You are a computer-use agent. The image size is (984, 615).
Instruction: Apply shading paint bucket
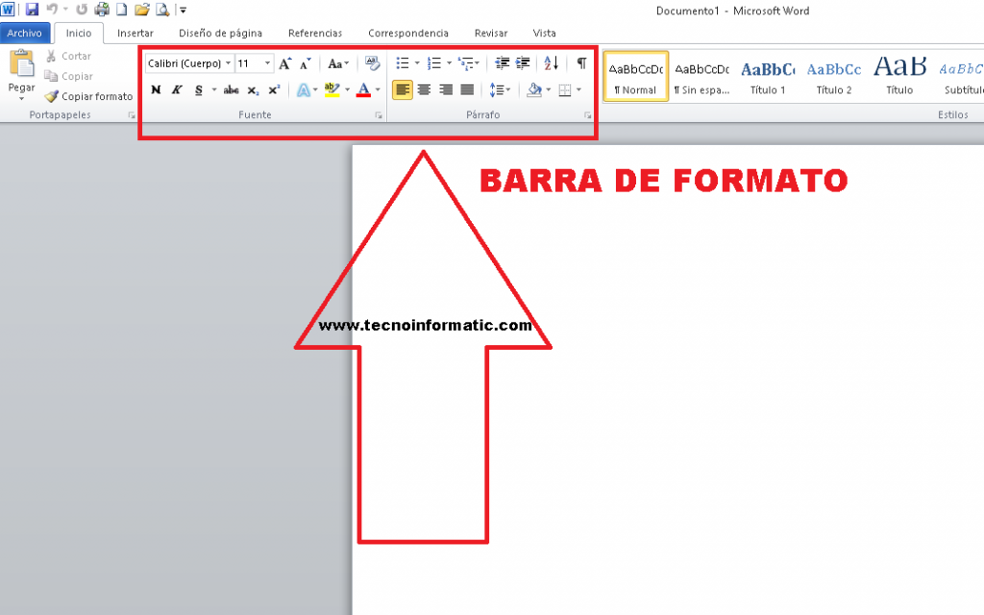534,89
